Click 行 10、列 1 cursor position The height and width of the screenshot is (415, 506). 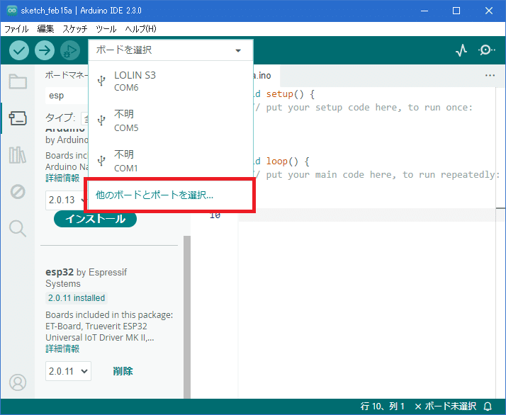pos(383,406)
